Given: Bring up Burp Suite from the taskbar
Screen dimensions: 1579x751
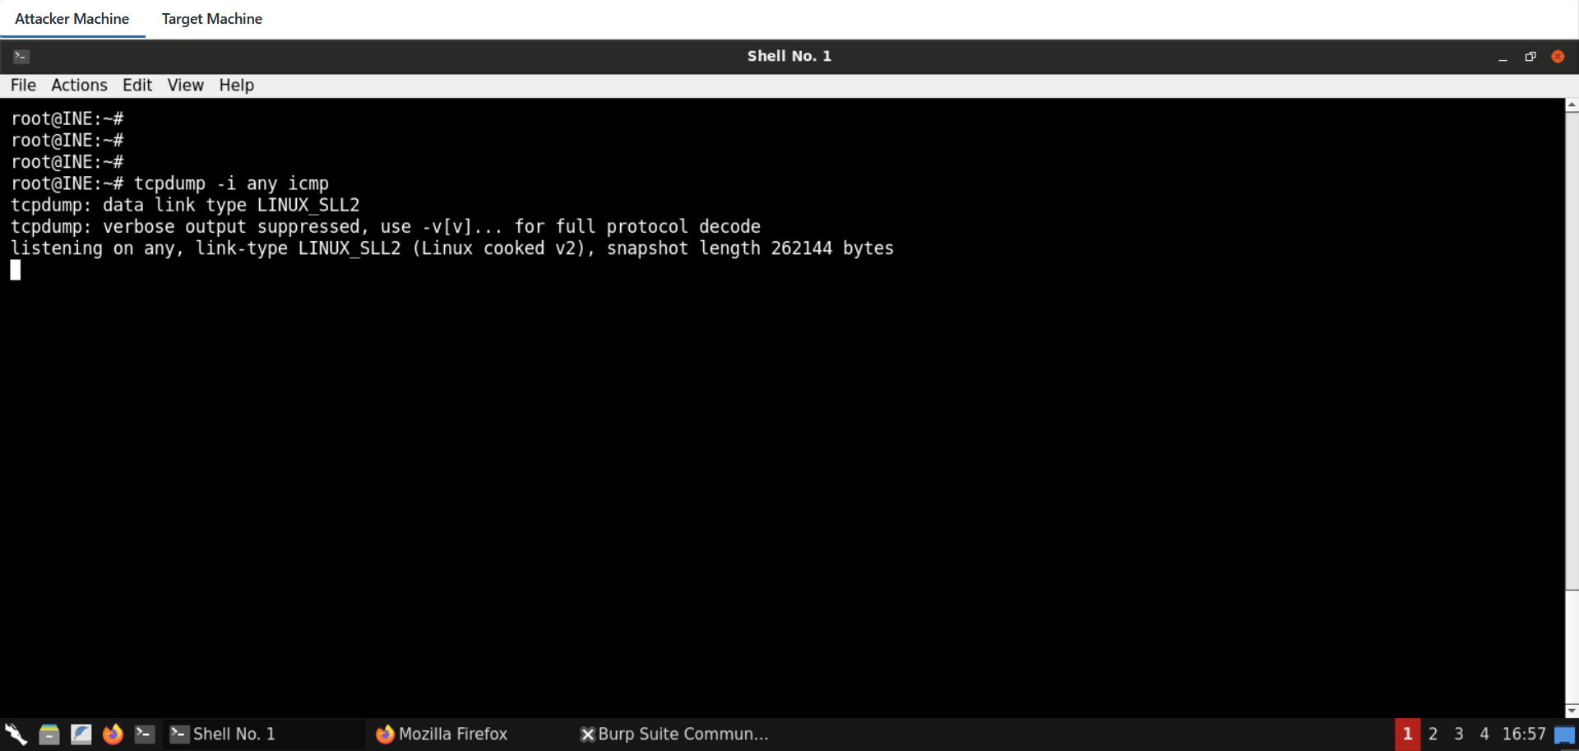Looking at the screenshot, I should [674, 734].
